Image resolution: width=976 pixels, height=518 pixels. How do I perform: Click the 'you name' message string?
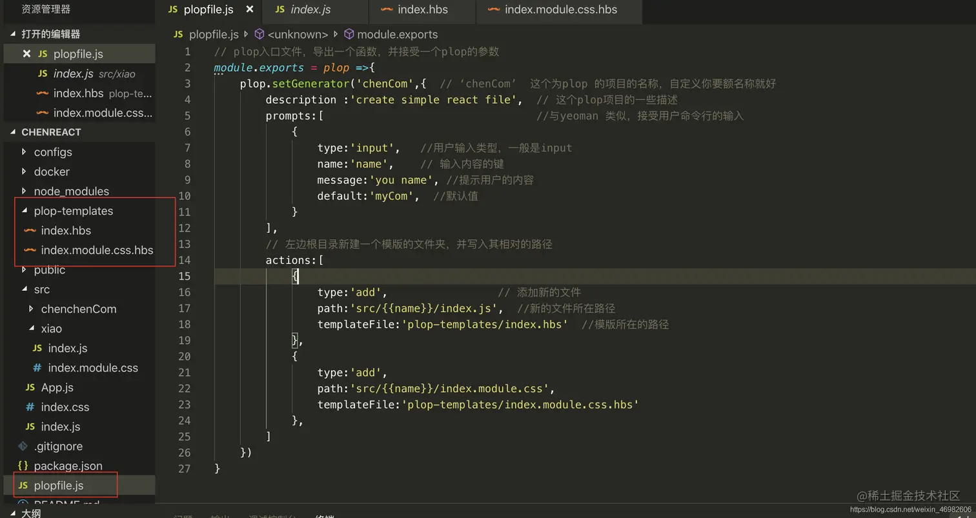pos(401,180)
